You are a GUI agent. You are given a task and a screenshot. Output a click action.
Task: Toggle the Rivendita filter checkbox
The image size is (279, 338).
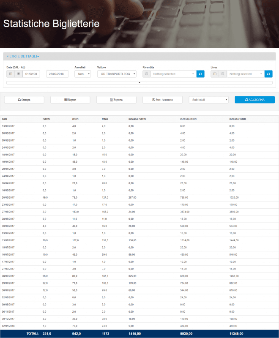point(147,74)
